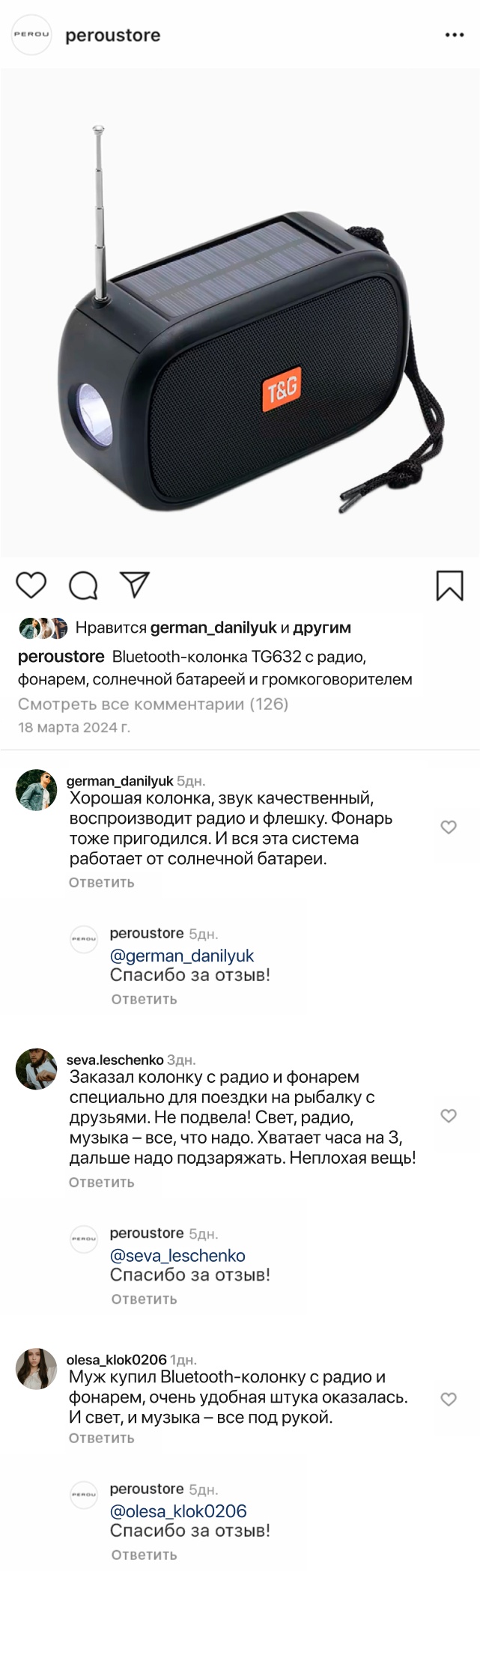Image resolution: width=480 pixels, height=1661 pixels.
Task: Open the @german_danilyuk mention link
Action: (x=182, y=956)
